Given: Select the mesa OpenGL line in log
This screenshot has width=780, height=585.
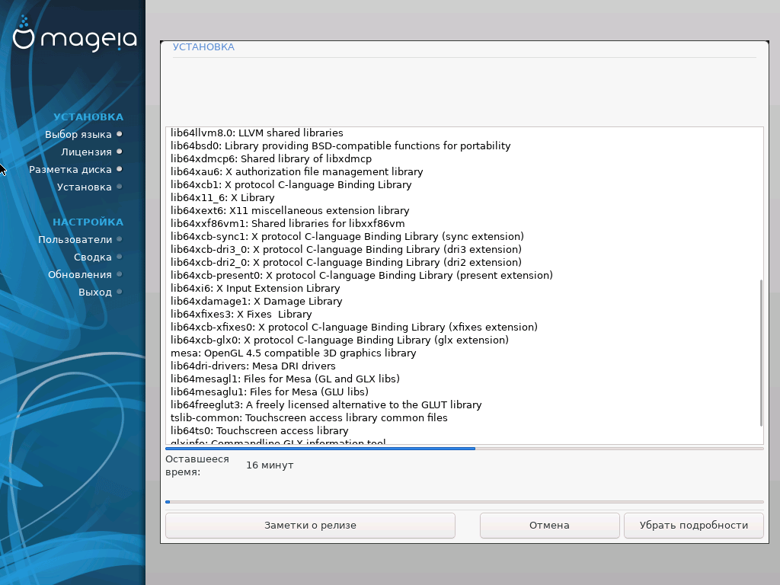Looking at the screenshot, I should [x=293, y=353].
